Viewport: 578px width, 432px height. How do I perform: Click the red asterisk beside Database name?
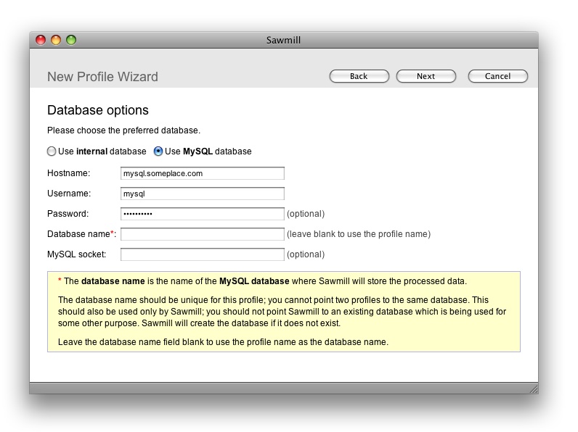(x=112, y=233)
